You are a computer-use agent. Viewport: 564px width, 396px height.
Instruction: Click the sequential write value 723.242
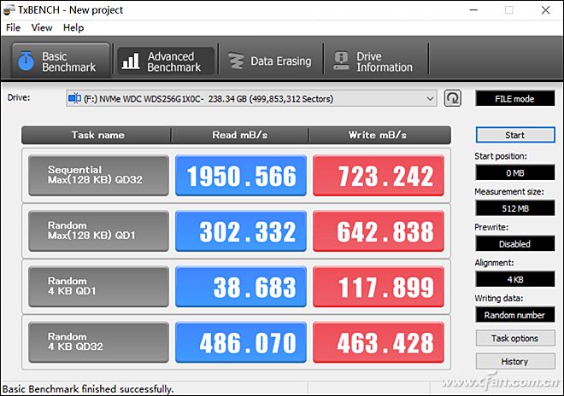click(x=379, y=175)
